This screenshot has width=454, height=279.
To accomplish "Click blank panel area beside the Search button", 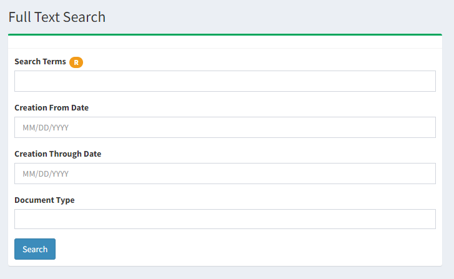I will click(246, 249).
